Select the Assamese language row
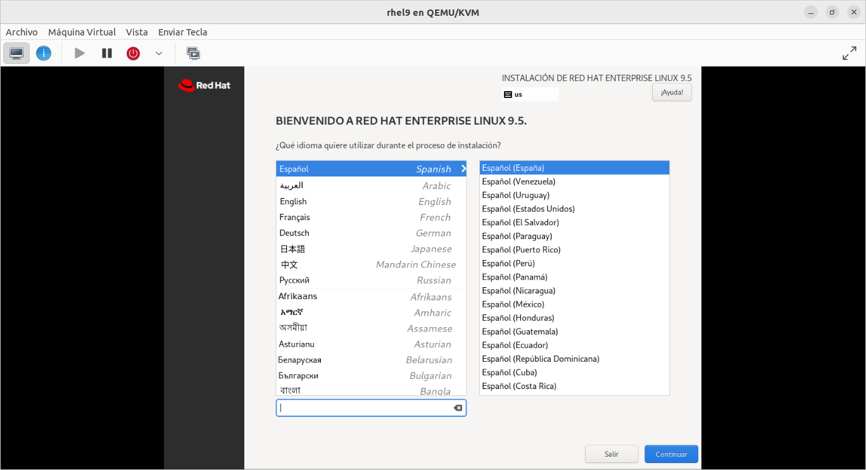 coord(371,328)
